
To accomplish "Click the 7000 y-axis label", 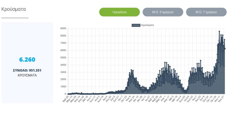I will [x=63, y=43].
